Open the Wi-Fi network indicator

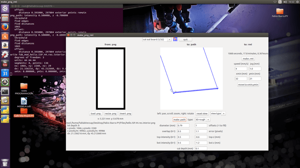coord(275,2)
